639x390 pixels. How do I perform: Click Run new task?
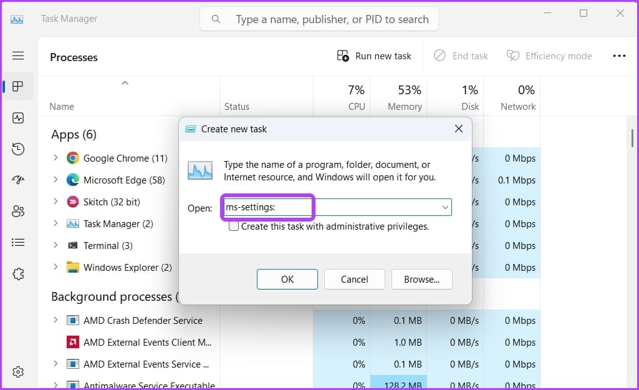(374, 56)
